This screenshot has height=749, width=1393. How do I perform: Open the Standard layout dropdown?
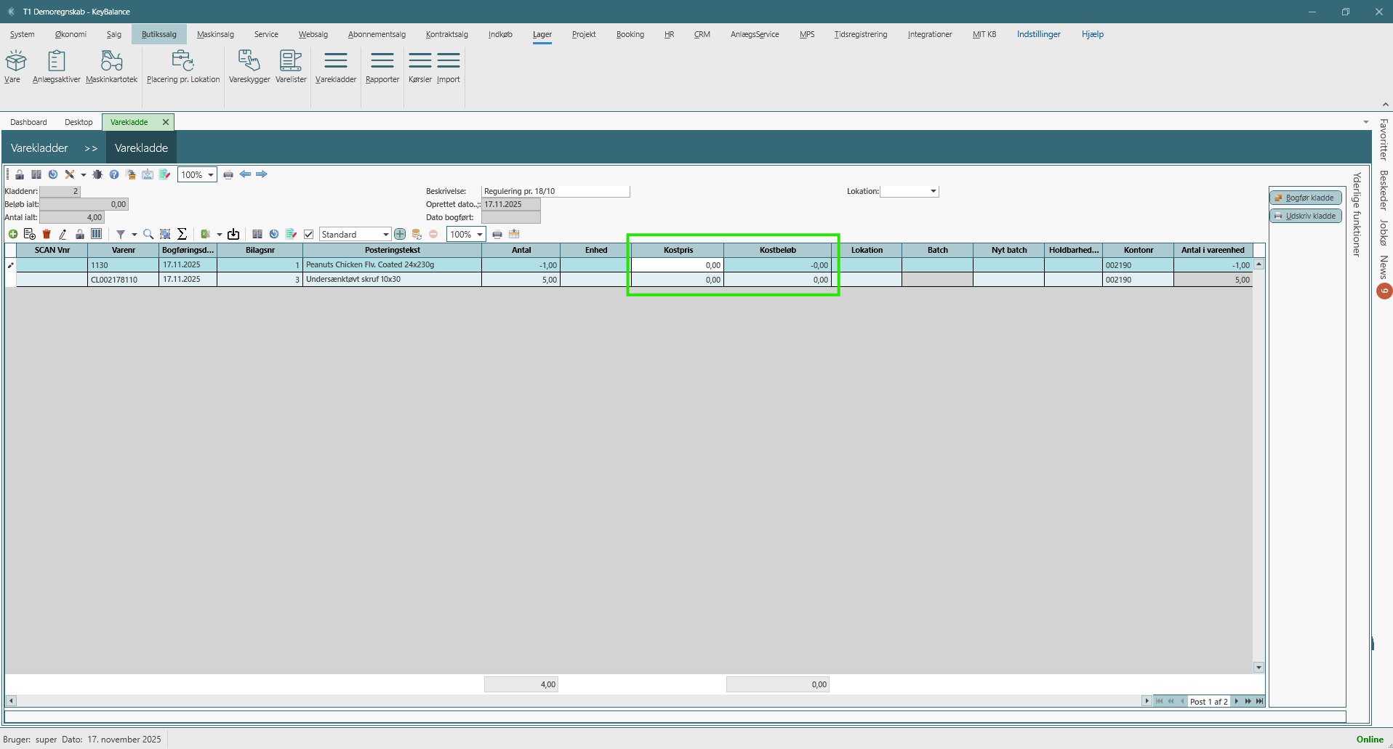tap(385, 234)
